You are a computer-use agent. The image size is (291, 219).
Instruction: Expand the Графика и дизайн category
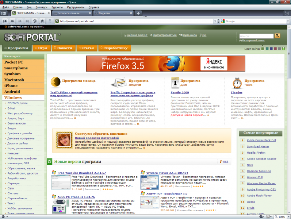pyautogui.click(x=19, y=133)
